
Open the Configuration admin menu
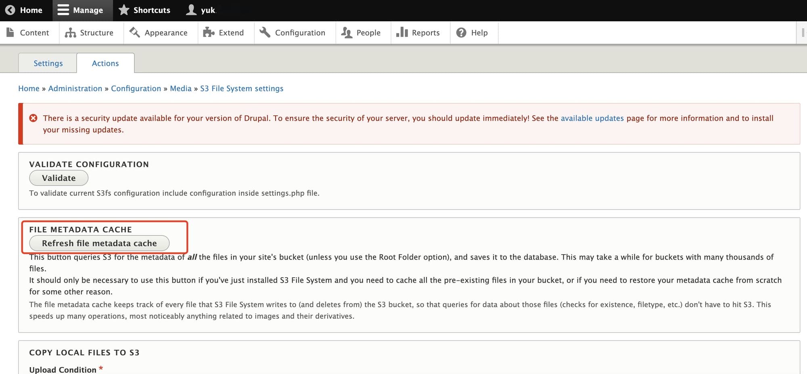click(x=300, y=33)
